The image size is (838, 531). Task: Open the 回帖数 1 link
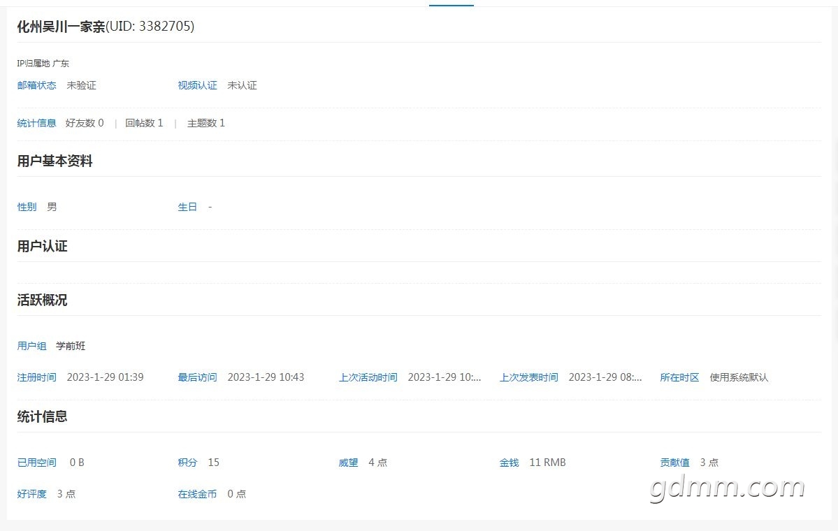click(144, 123)
